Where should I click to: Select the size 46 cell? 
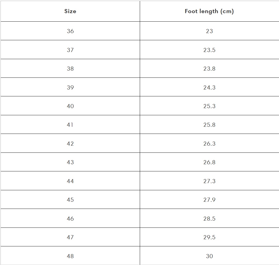[x=70, y=218]
